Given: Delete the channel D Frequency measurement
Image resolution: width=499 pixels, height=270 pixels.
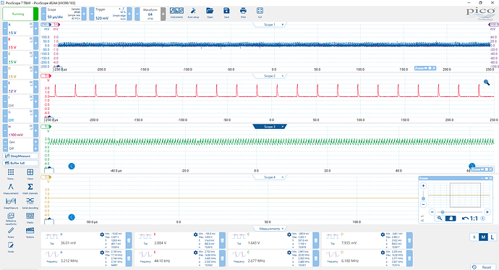Looking at the screenshot, I should (x=409, y=258).
